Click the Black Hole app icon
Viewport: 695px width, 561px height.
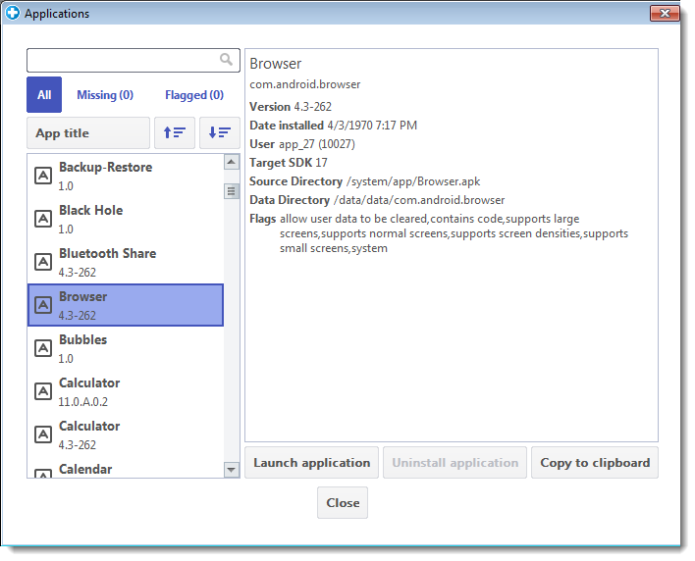point(43,219)
